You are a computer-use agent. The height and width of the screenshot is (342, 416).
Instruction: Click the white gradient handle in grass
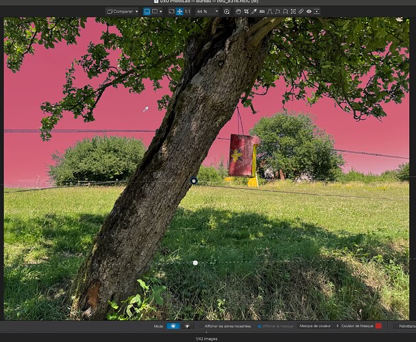[195, 263]
